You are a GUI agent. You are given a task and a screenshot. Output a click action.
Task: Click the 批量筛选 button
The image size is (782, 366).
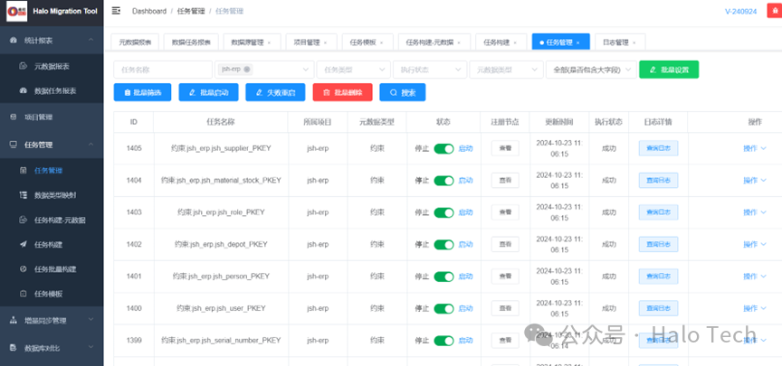point(142,92)
